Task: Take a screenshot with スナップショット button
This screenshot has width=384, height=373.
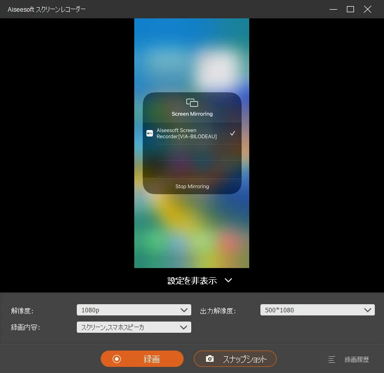Action: coord(235,359)
